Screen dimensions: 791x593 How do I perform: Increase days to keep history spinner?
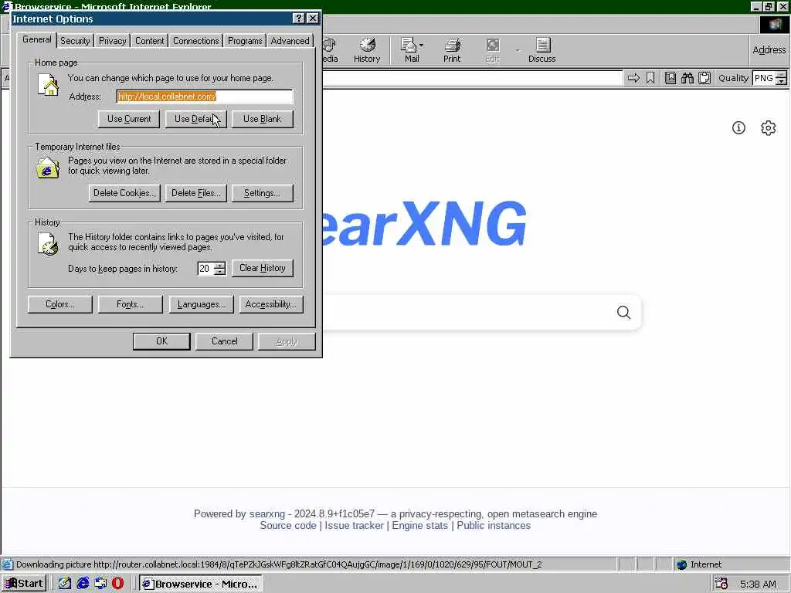219,265
